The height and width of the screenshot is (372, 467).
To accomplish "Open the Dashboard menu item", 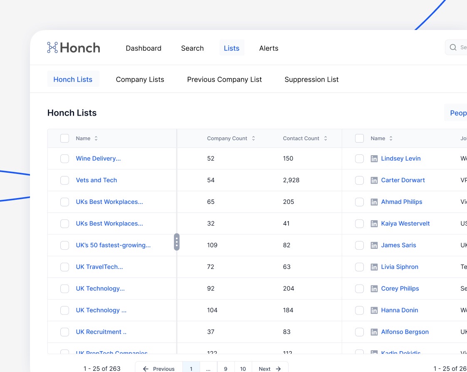I will [x=144, y=48].
